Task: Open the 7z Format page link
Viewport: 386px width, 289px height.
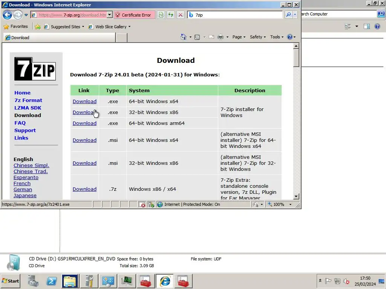Action: tap(28, 100)
